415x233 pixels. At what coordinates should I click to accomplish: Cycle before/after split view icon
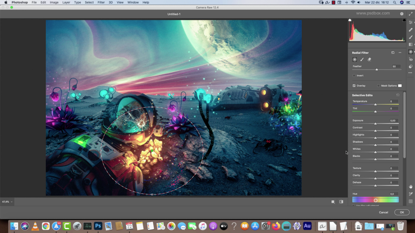341,202
